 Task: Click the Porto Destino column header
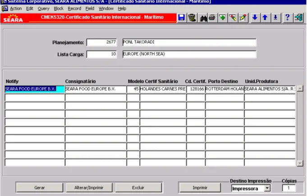(223, 81)
